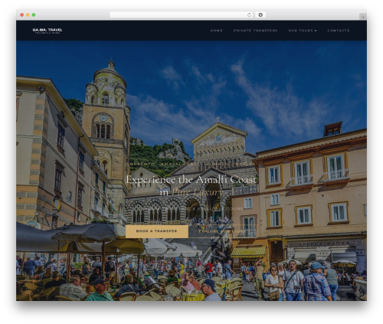Image resolution: width=383 pixels, height=324 pixels.
Task: Reload the page with the refresh icon
Action: click(249, 15)
